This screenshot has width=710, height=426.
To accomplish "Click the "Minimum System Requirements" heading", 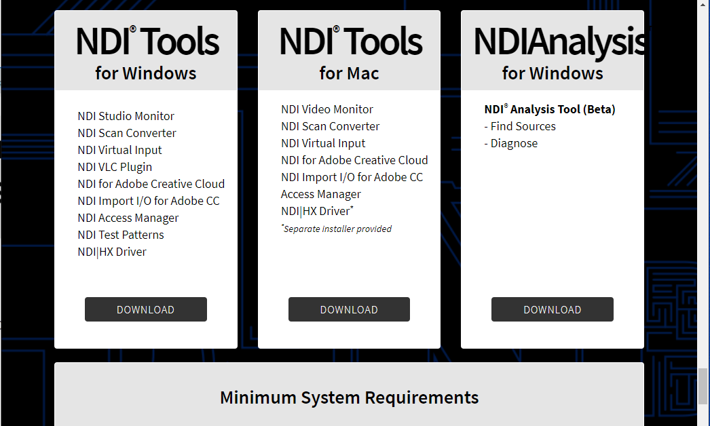I will (x=349, y=398).
